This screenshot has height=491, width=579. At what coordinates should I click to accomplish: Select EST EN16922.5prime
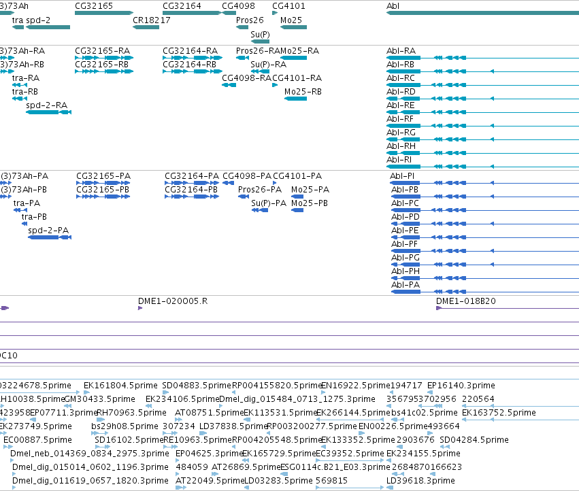click(x=356, y=386)
